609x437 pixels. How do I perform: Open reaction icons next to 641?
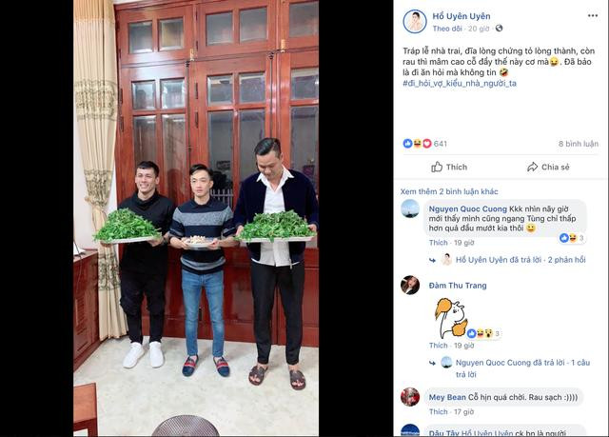point(417,144)
